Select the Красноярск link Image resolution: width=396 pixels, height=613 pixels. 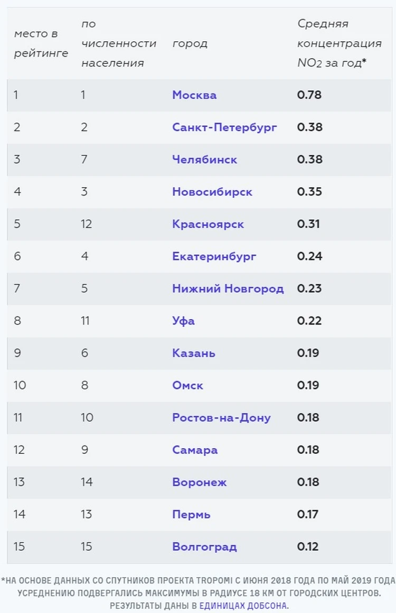[208, 224]
